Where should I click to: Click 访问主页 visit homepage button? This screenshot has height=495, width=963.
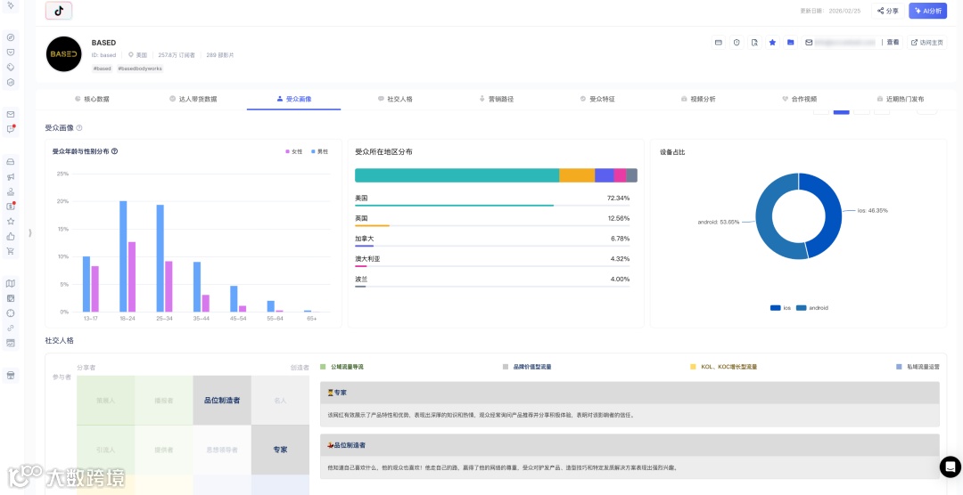(x=926, y=43)
